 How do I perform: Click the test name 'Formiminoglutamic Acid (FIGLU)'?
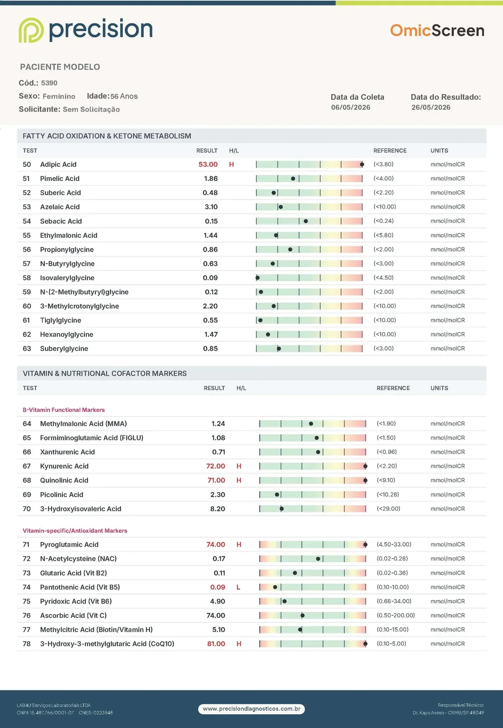92,438
